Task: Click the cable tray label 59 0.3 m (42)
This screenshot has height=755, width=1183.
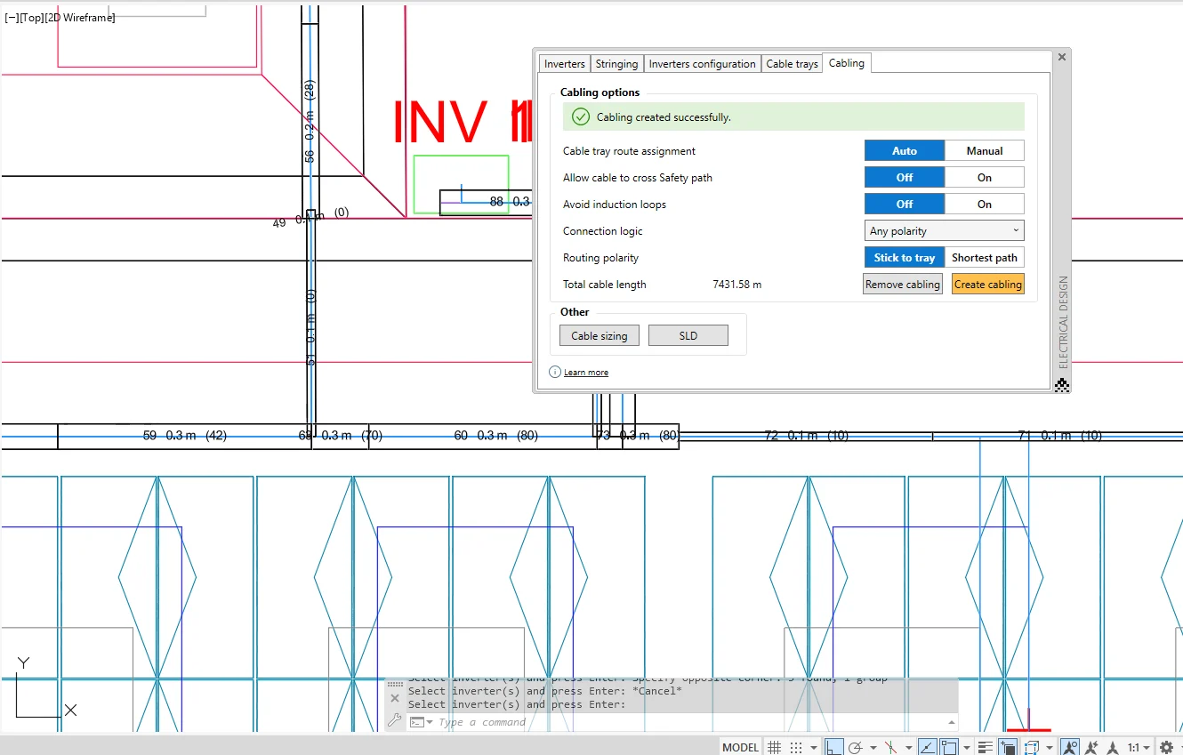Action: [185, 436]
